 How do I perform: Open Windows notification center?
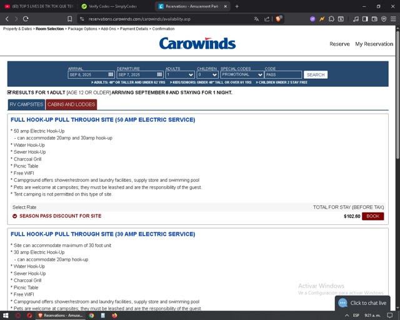click(x=390, y=316)
